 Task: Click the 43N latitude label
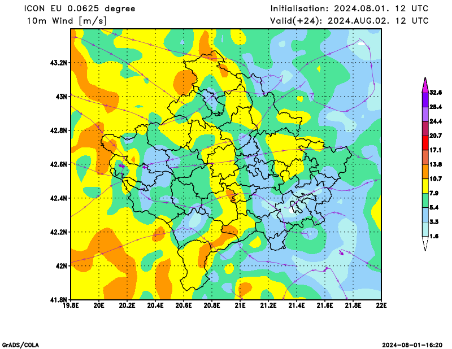(x=62, y=97)
